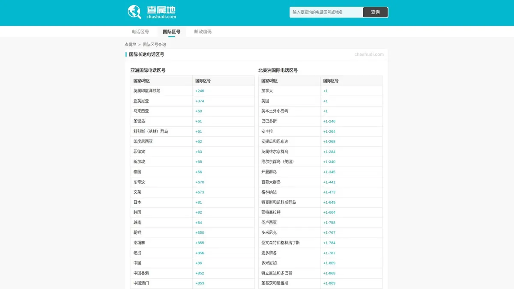This screenshot has width=514, height=289.
Task: Open the +855 code for 柬埔寨
Action: [200, 243]
